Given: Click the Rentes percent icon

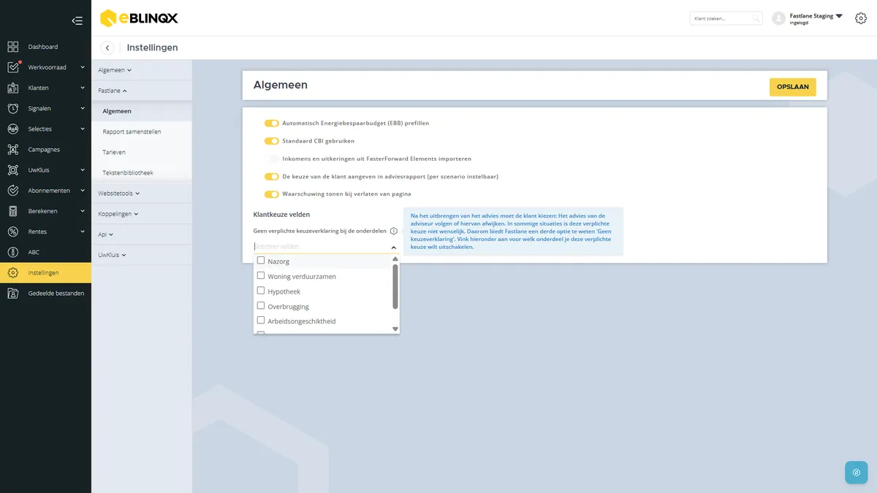Looking at the screenshot, I should pyautogui.click(x=13, y=232).
